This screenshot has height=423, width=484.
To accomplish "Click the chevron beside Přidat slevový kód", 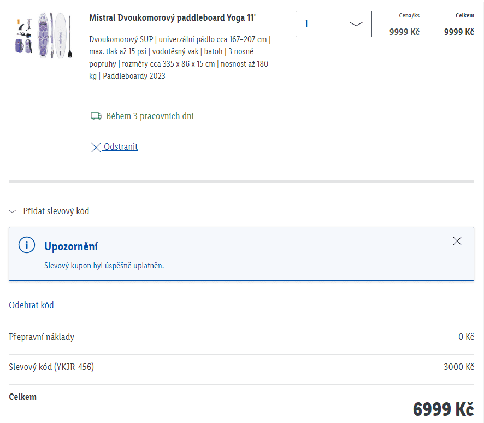I will point(13,211).
